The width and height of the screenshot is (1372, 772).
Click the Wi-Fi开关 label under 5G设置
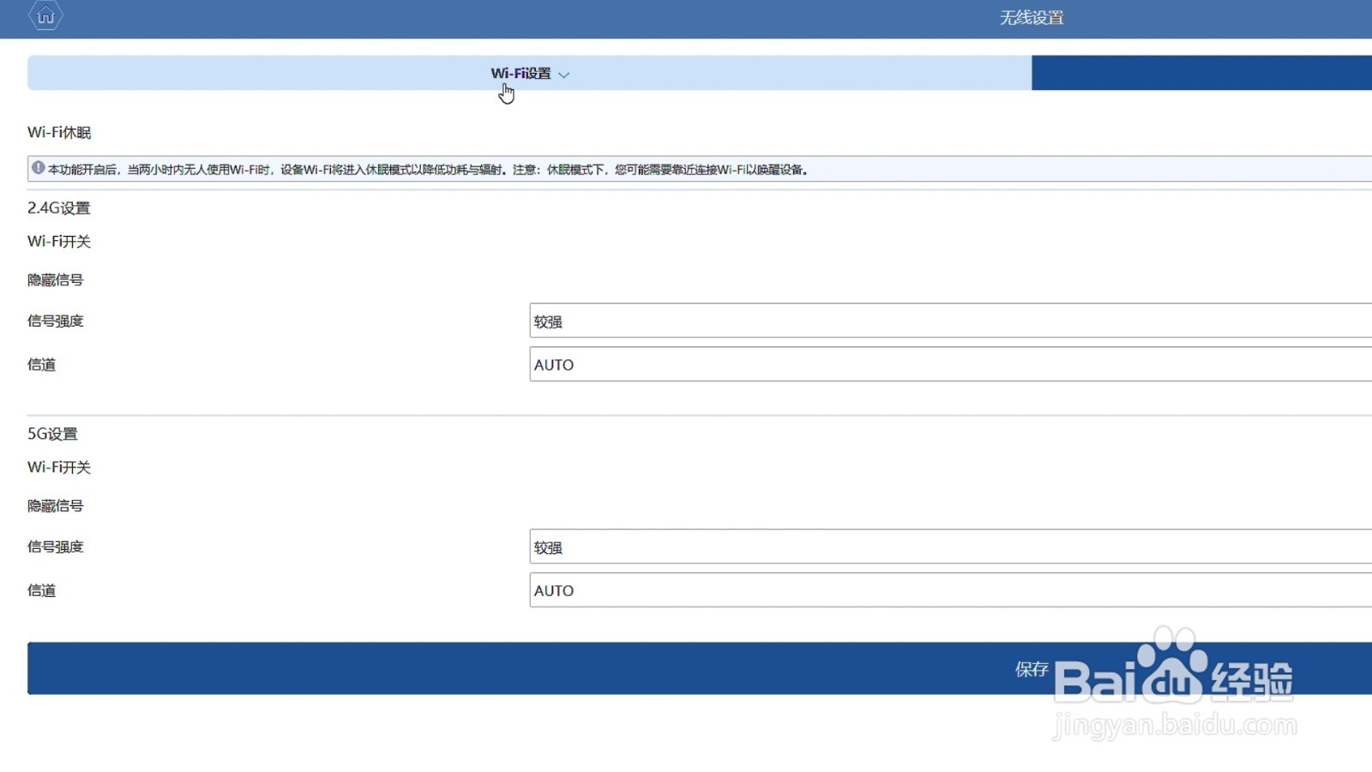[x=59, y=467]
